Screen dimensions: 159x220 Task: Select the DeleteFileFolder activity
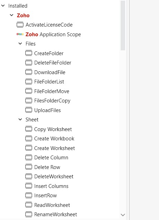coord(53,63)
